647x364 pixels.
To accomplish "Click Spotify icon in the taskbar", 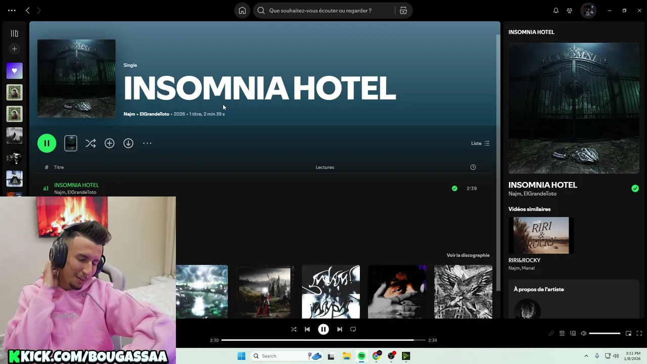I will pyautogui.click(x=361, y=356).
